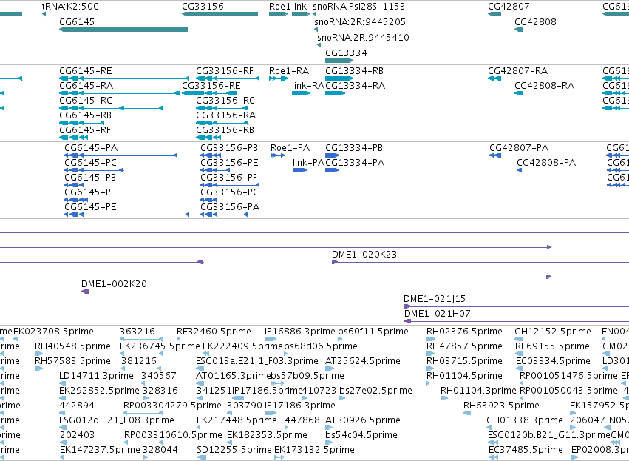Select the CG42808 gene label
This screenshot has height=461, width=629.
pyautogui.click(x=536, y=21)
